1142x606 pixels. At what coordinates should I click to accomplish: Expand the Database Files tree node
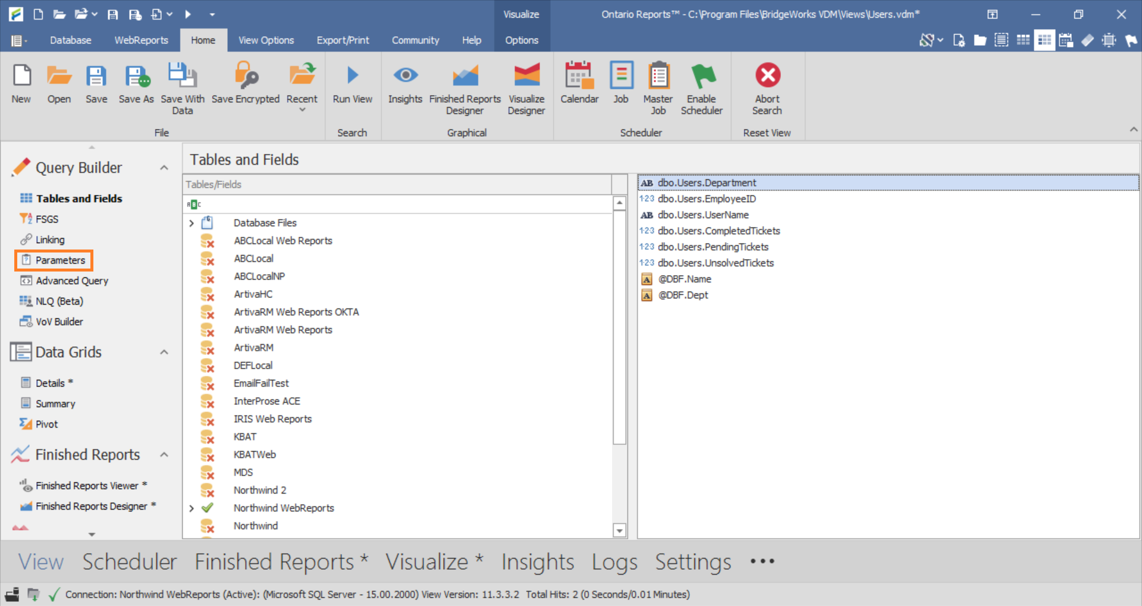tap(192, 223)
